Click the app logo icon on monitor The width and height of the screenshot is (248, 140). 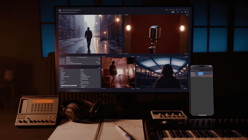click(60, 10)
